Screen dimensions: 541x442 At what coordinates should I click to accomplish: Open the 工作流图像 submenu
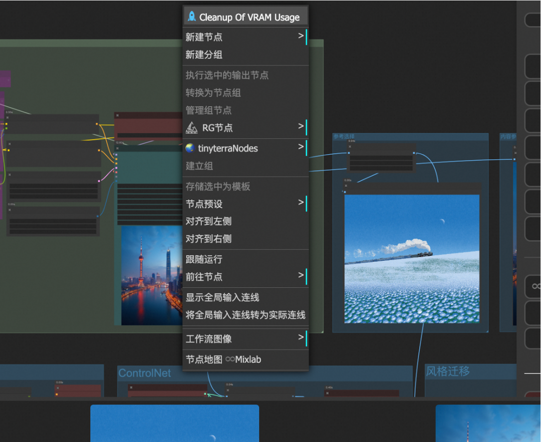[302, 339]
